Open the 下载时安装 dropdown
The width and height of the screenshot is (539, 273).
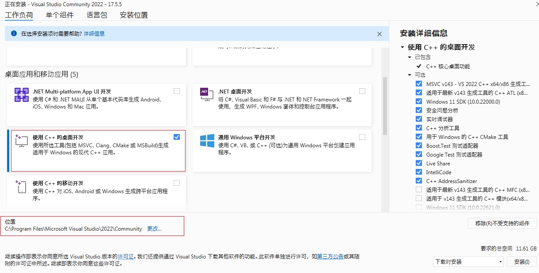[468, 262]
